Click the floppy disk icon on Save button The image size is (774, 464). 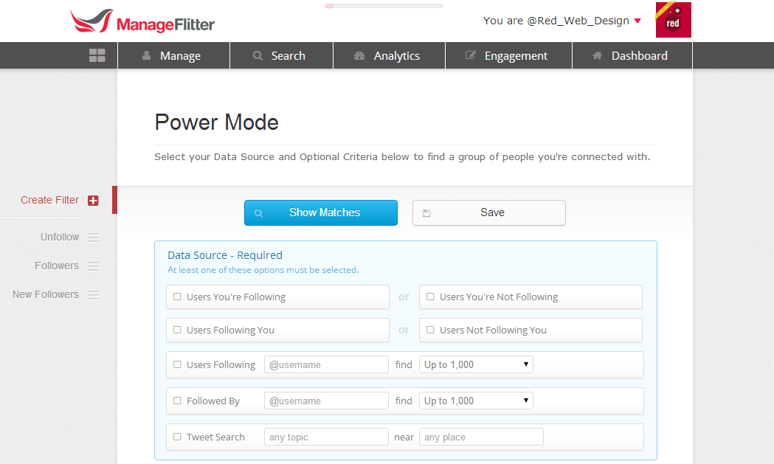[427, 213]
